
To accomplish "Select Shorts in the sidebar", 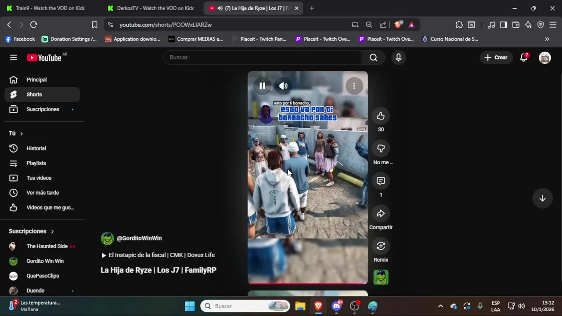I will [x=42, y=94].
